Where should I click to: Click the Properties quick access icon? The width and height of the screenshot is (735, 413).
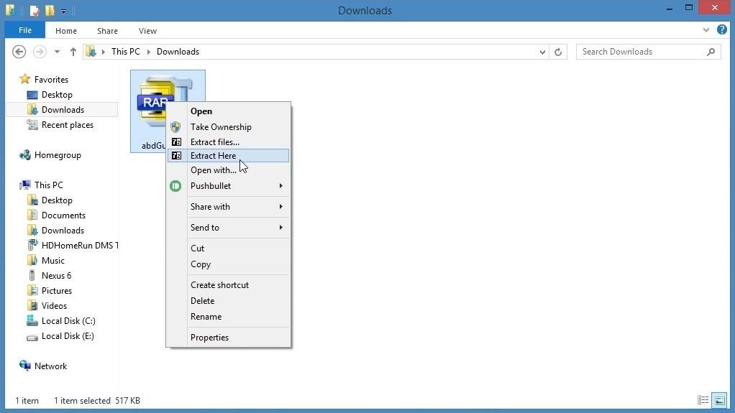[x=35, y=10]
